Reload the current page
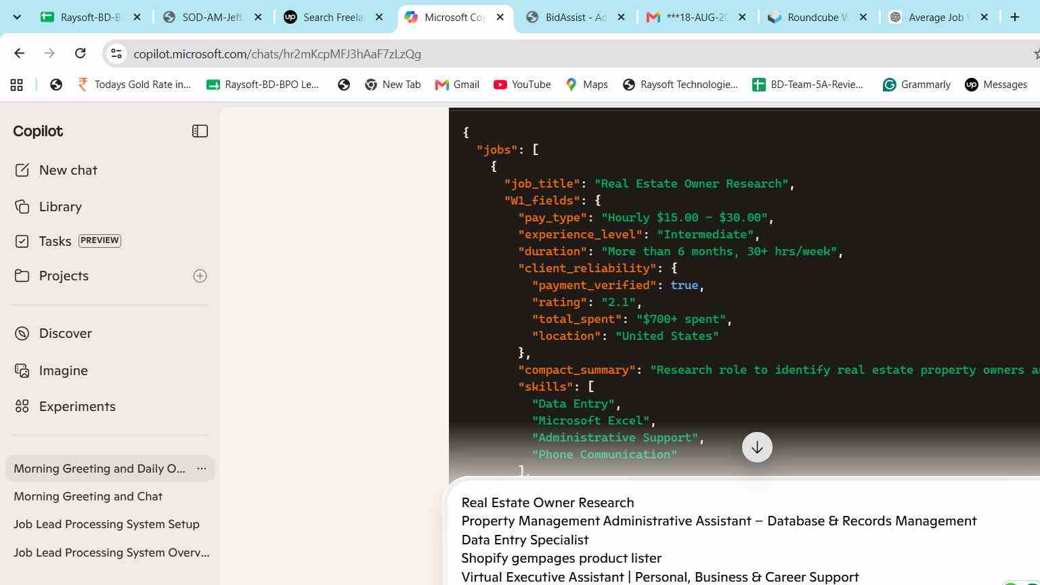 (x=80, y=53)
